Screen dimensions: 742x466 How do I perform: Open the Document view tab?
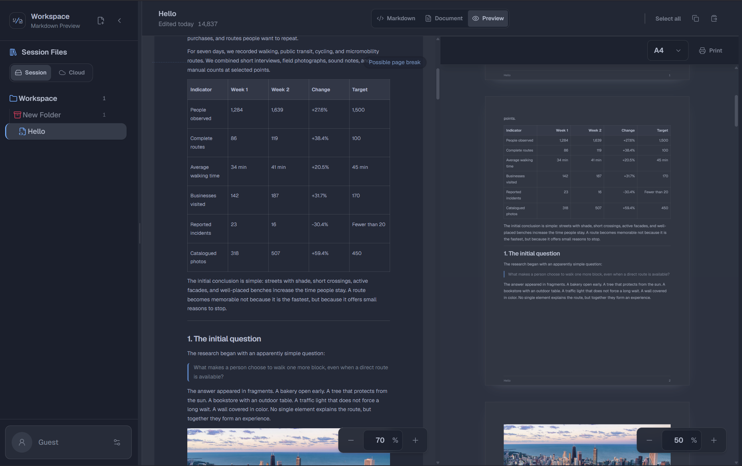[444, 19]
